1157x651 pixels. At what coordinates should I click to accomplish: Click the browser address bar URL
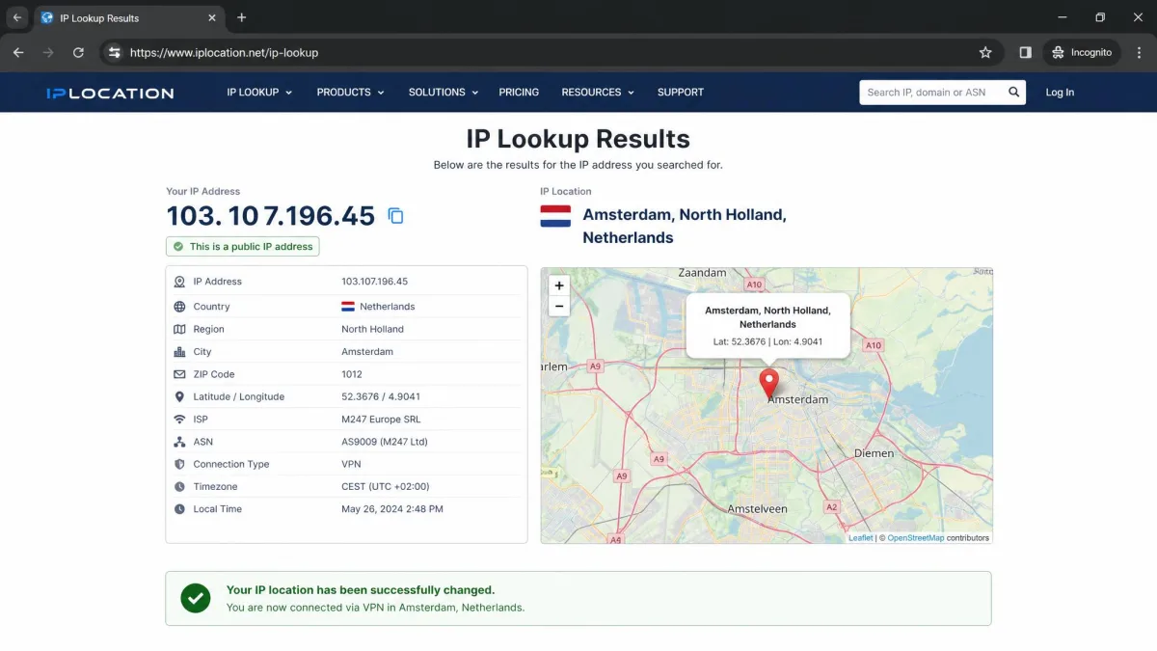coord(224,52)
